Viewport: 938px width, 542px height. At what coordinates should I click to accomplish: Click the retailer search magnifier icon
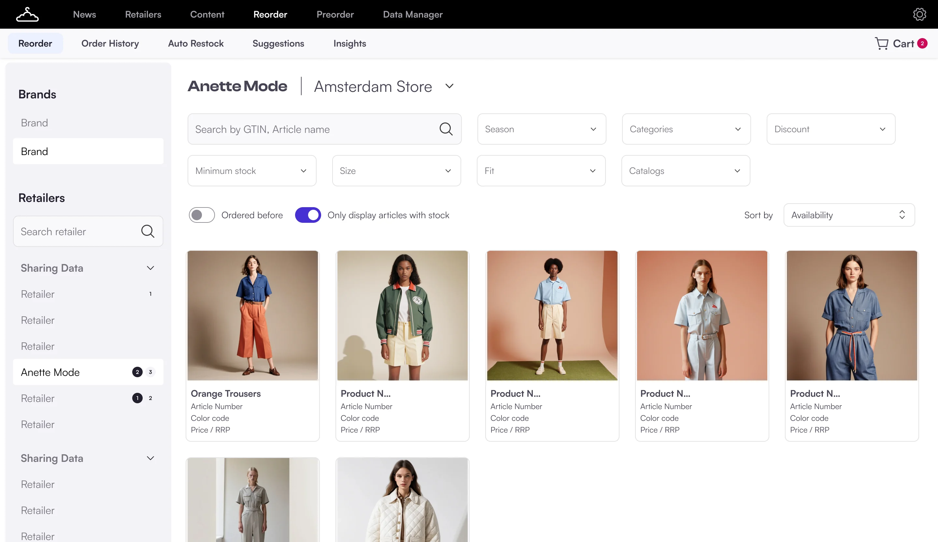coord(148,231)
